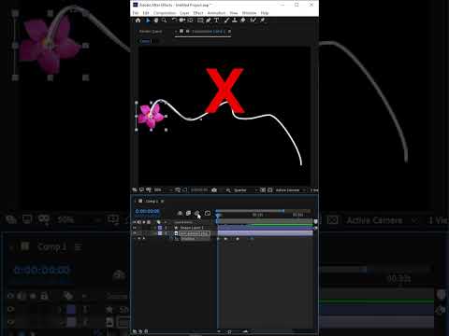Open the Graph Editor
Viewport: 449px width, 336px height.
[208, 213]
